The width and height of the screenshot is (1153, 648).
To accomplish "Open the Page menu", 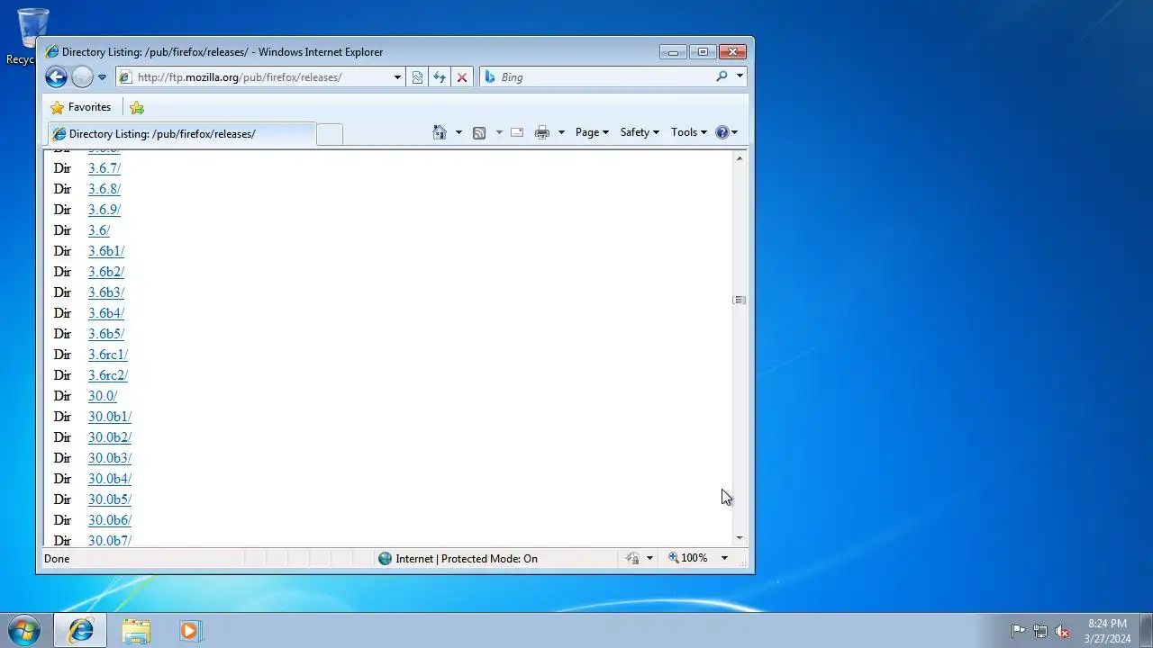I will [x=592, y=132].
